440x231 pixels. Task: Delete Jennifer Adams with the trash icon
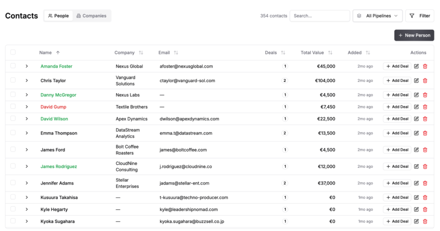coord(425,183)
